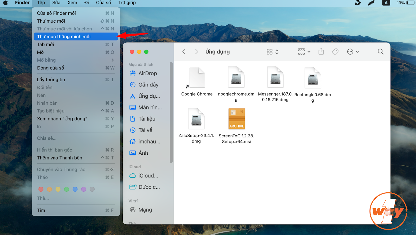
Task: Open the Finder menu
Action: tap(22, 3)
